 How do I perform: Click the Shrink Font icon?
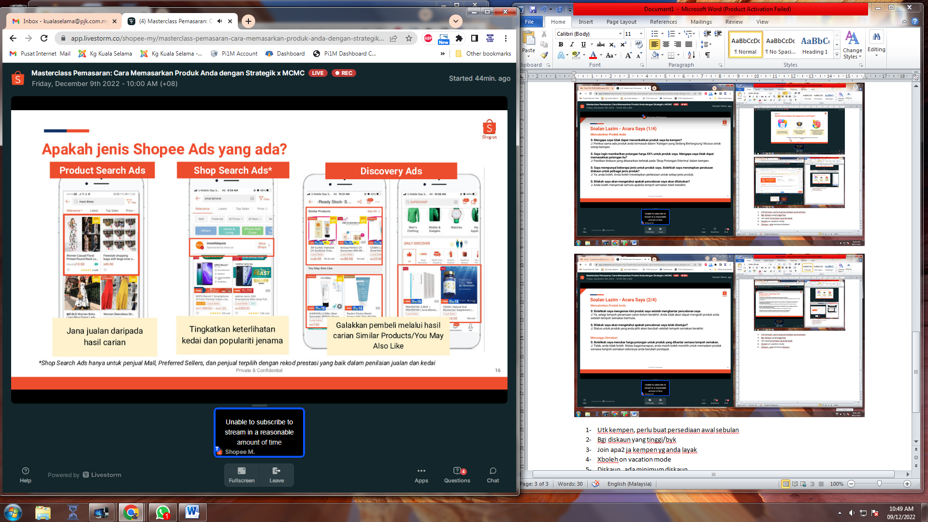(638, 56)
